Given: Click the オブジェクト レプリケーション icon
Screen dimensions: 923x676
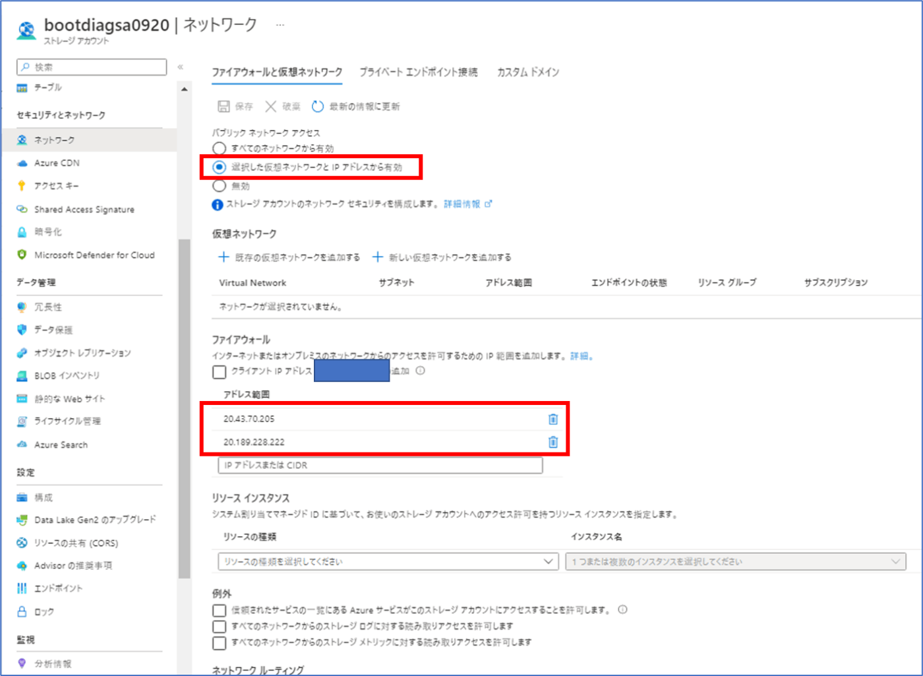Looking at the screenshot, I should pyautogui.click(x=22, y=353).
